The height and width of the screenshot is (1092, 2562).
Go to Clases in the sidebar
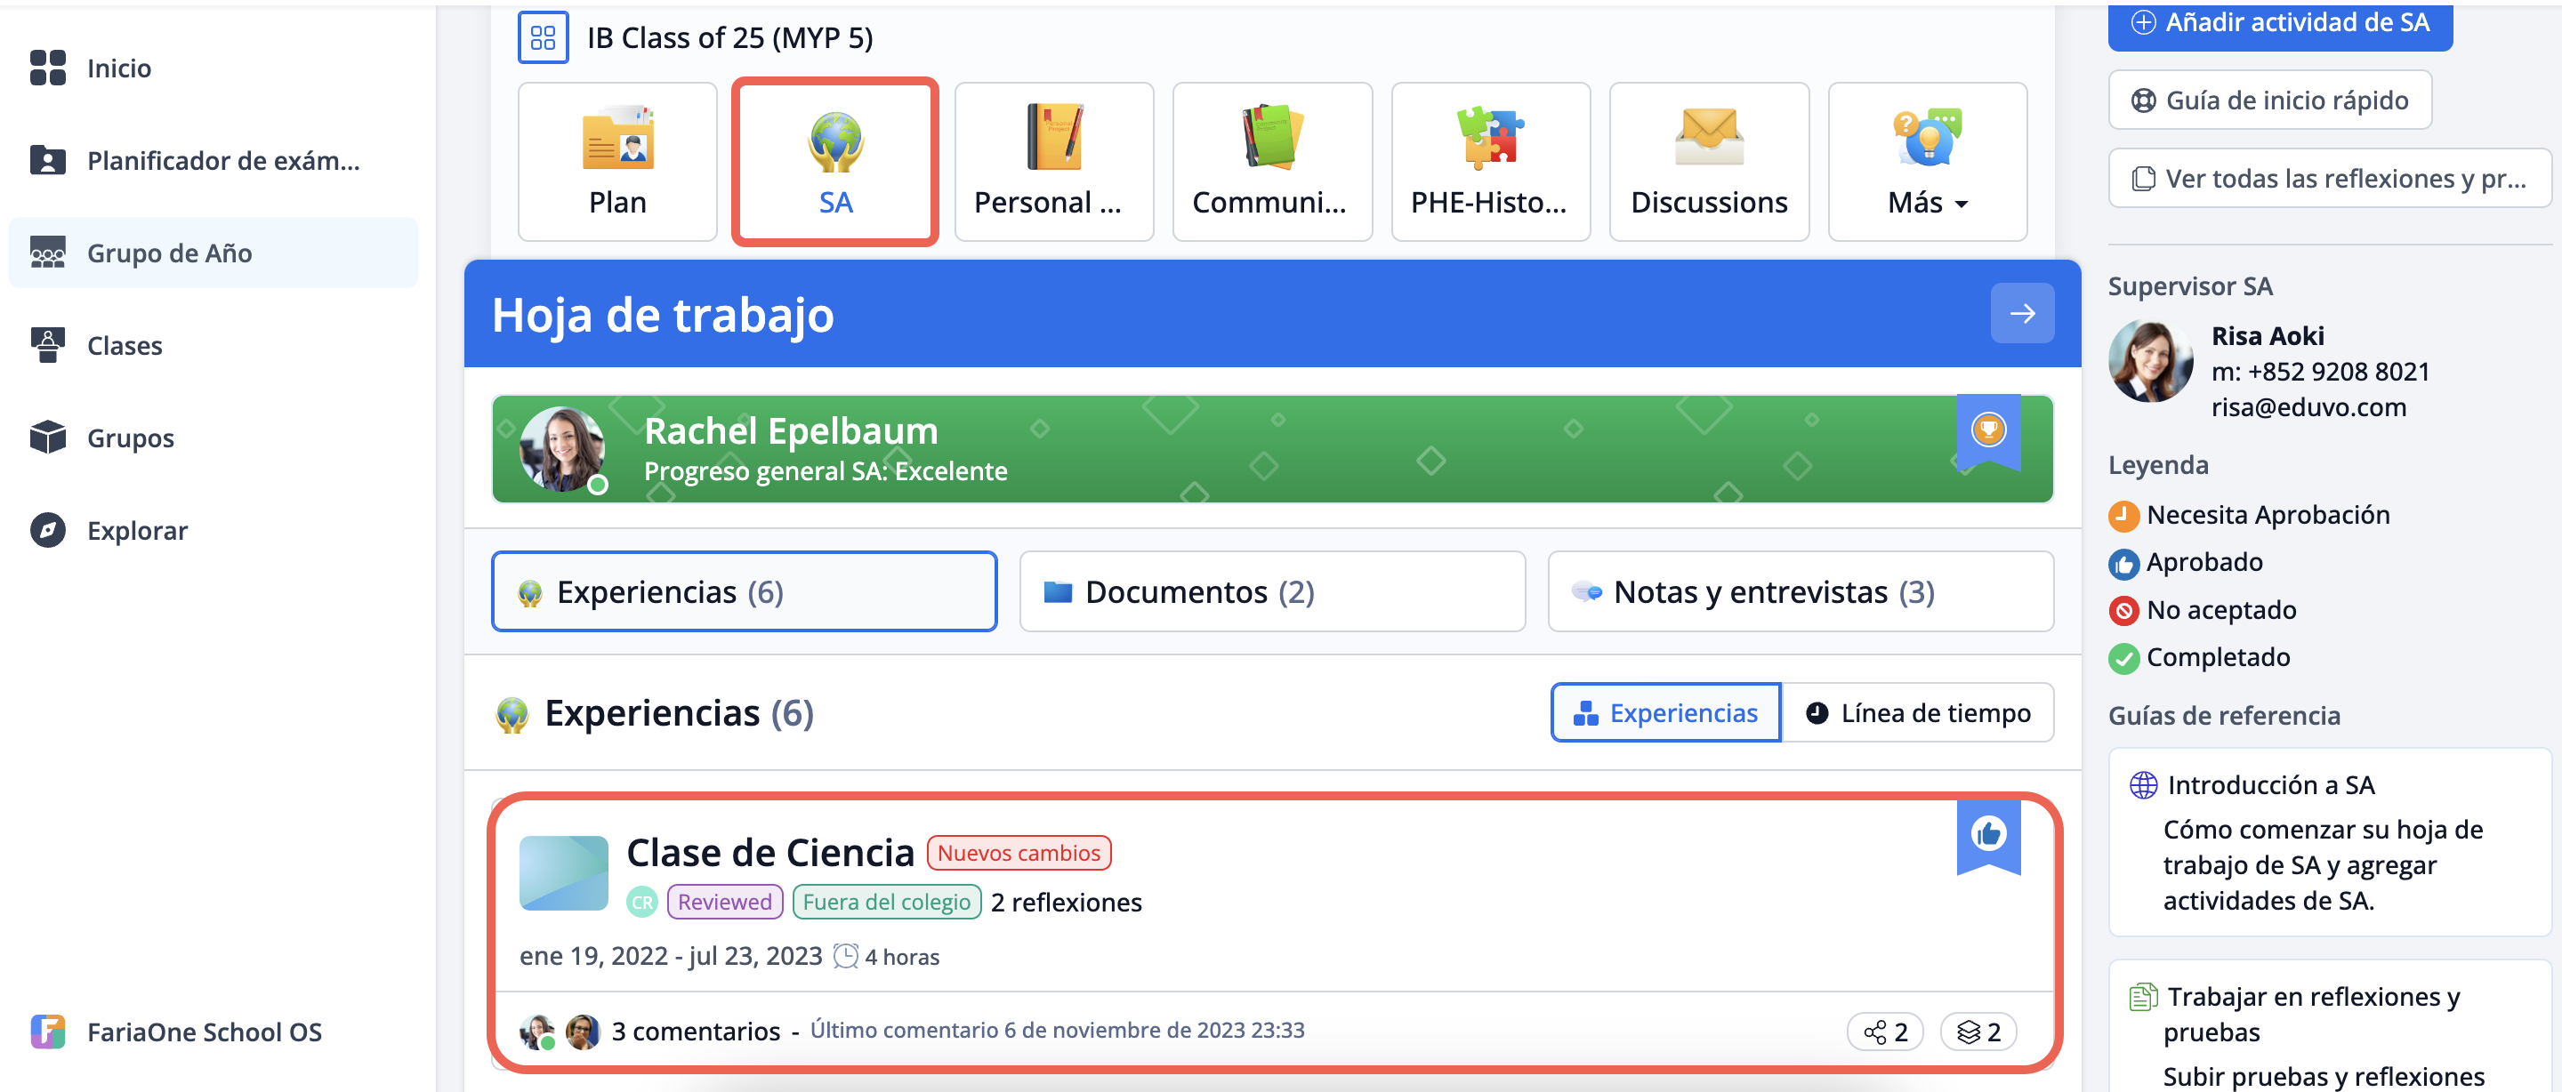[x=125, y=345]
